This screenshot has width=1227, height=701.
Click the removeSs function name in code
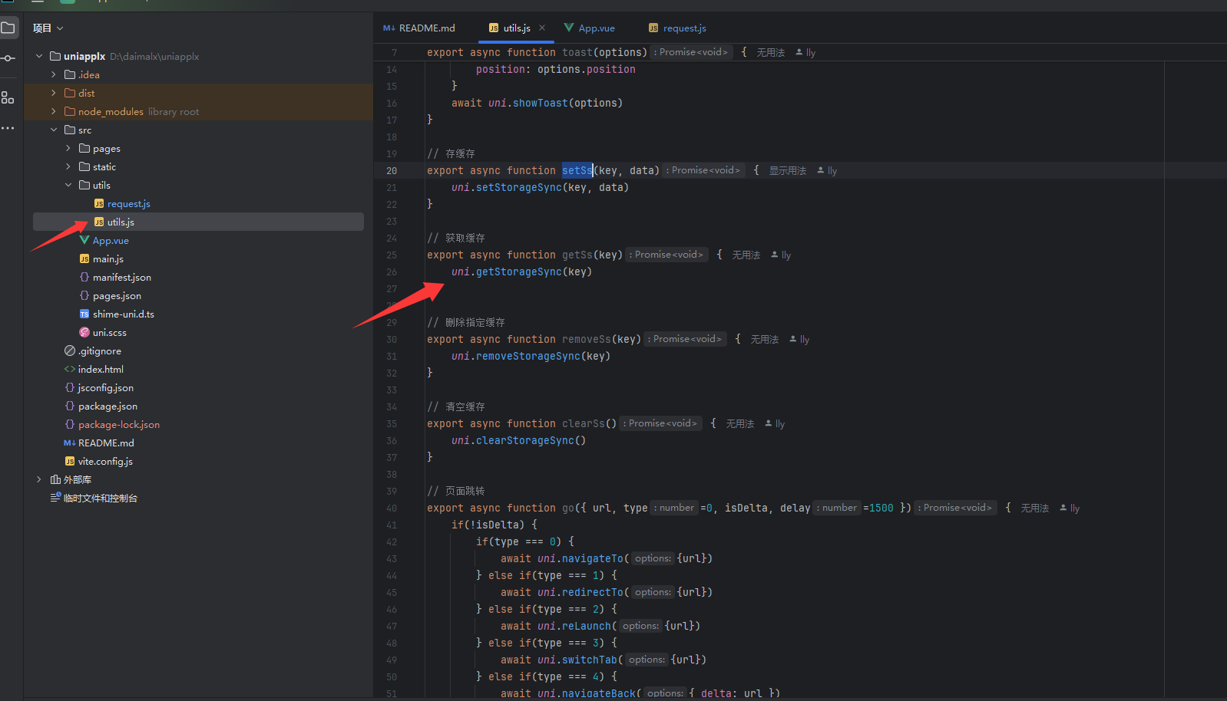[587, 339]
